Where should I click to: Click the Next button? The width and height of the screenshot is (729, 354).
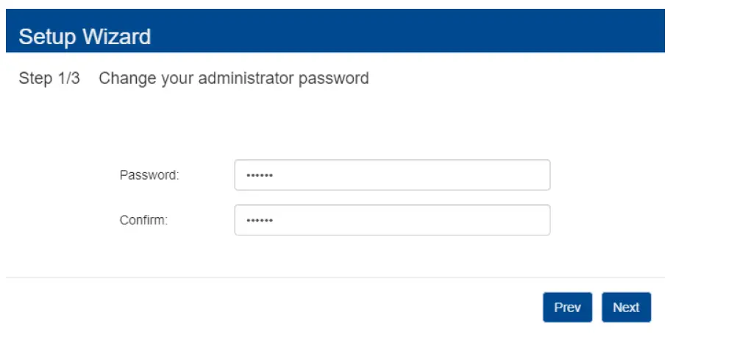click(x=626, y=308)
